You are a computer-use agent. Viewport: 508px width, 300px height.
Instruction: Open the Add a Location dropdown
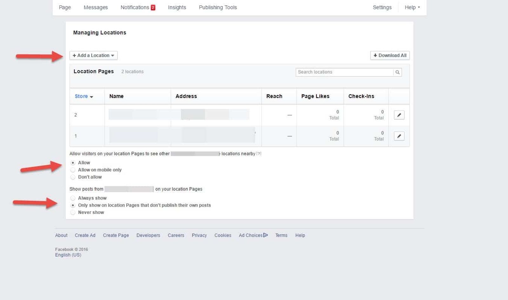(x=94, y=56)
